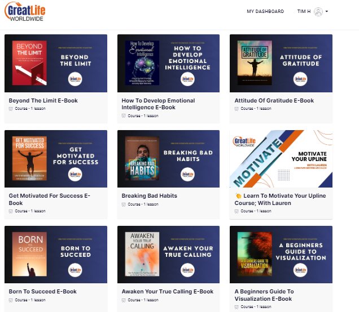This screenshot has height=312, width=359.
Task: Click 'Course · 1 lesson' under Get Motivated For Success
Action: click(x=30, y=211)
